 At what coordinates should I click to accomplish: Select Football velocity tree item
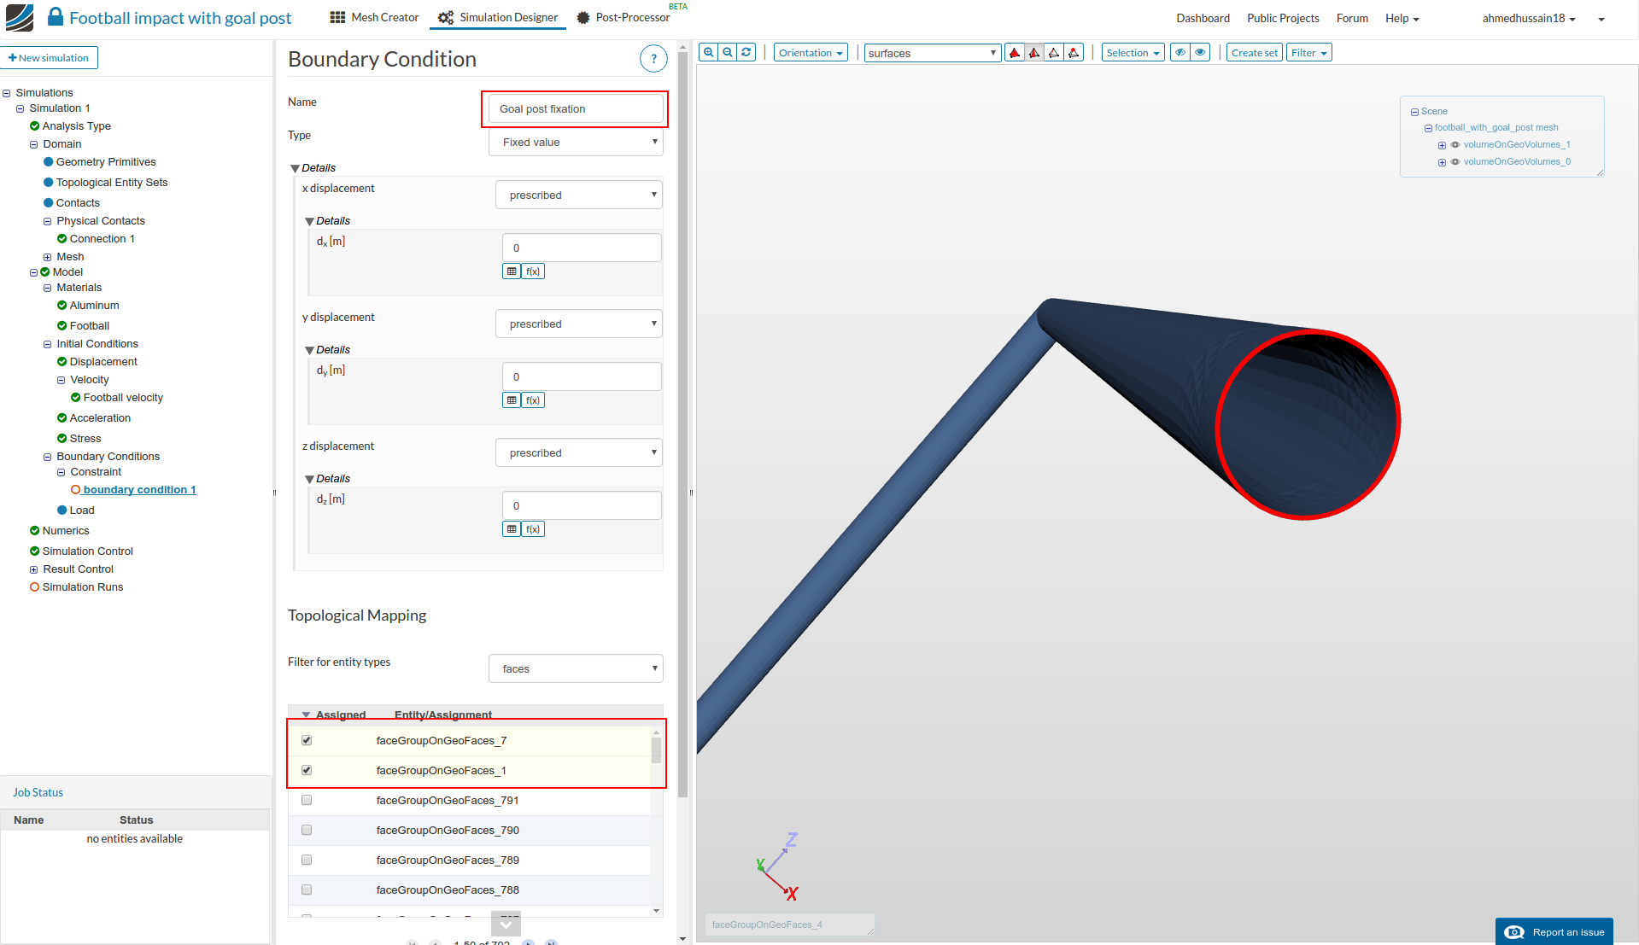point(123,398)
